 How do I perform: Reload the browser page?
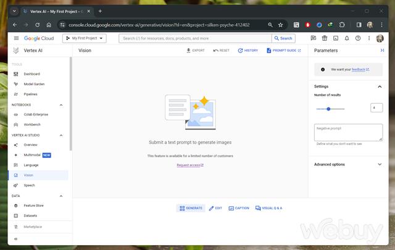[x=37, y=25]
